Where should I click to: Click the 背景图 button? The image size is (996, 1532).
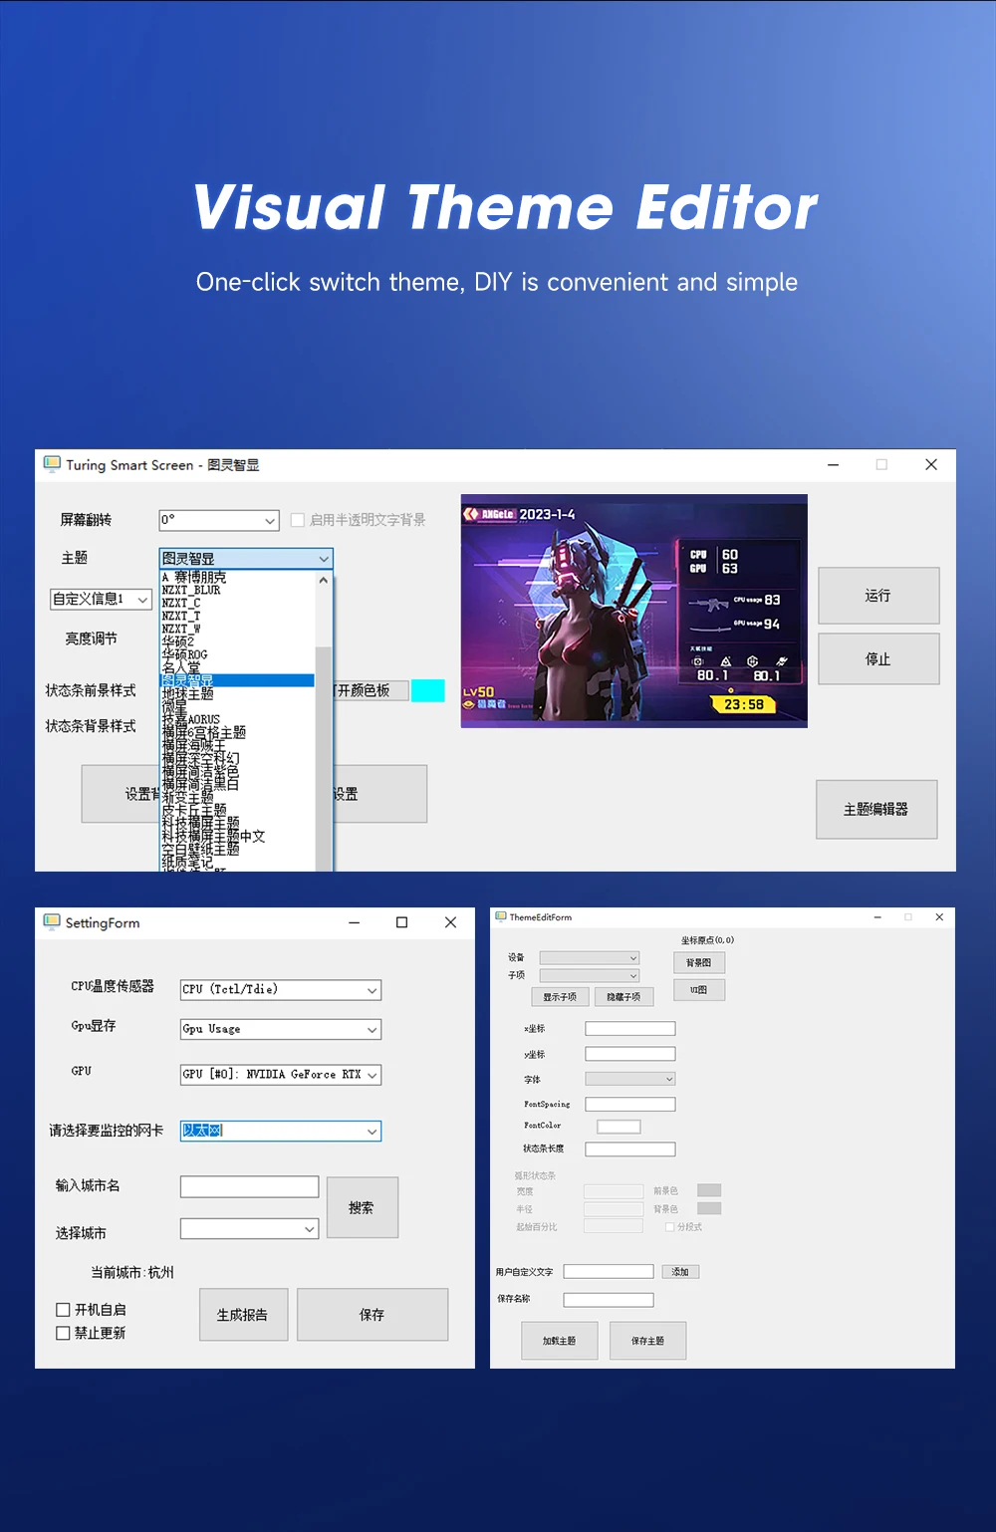tap(699, 962)
